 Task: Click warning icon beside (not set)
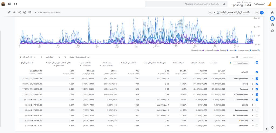tap(240, 121)
